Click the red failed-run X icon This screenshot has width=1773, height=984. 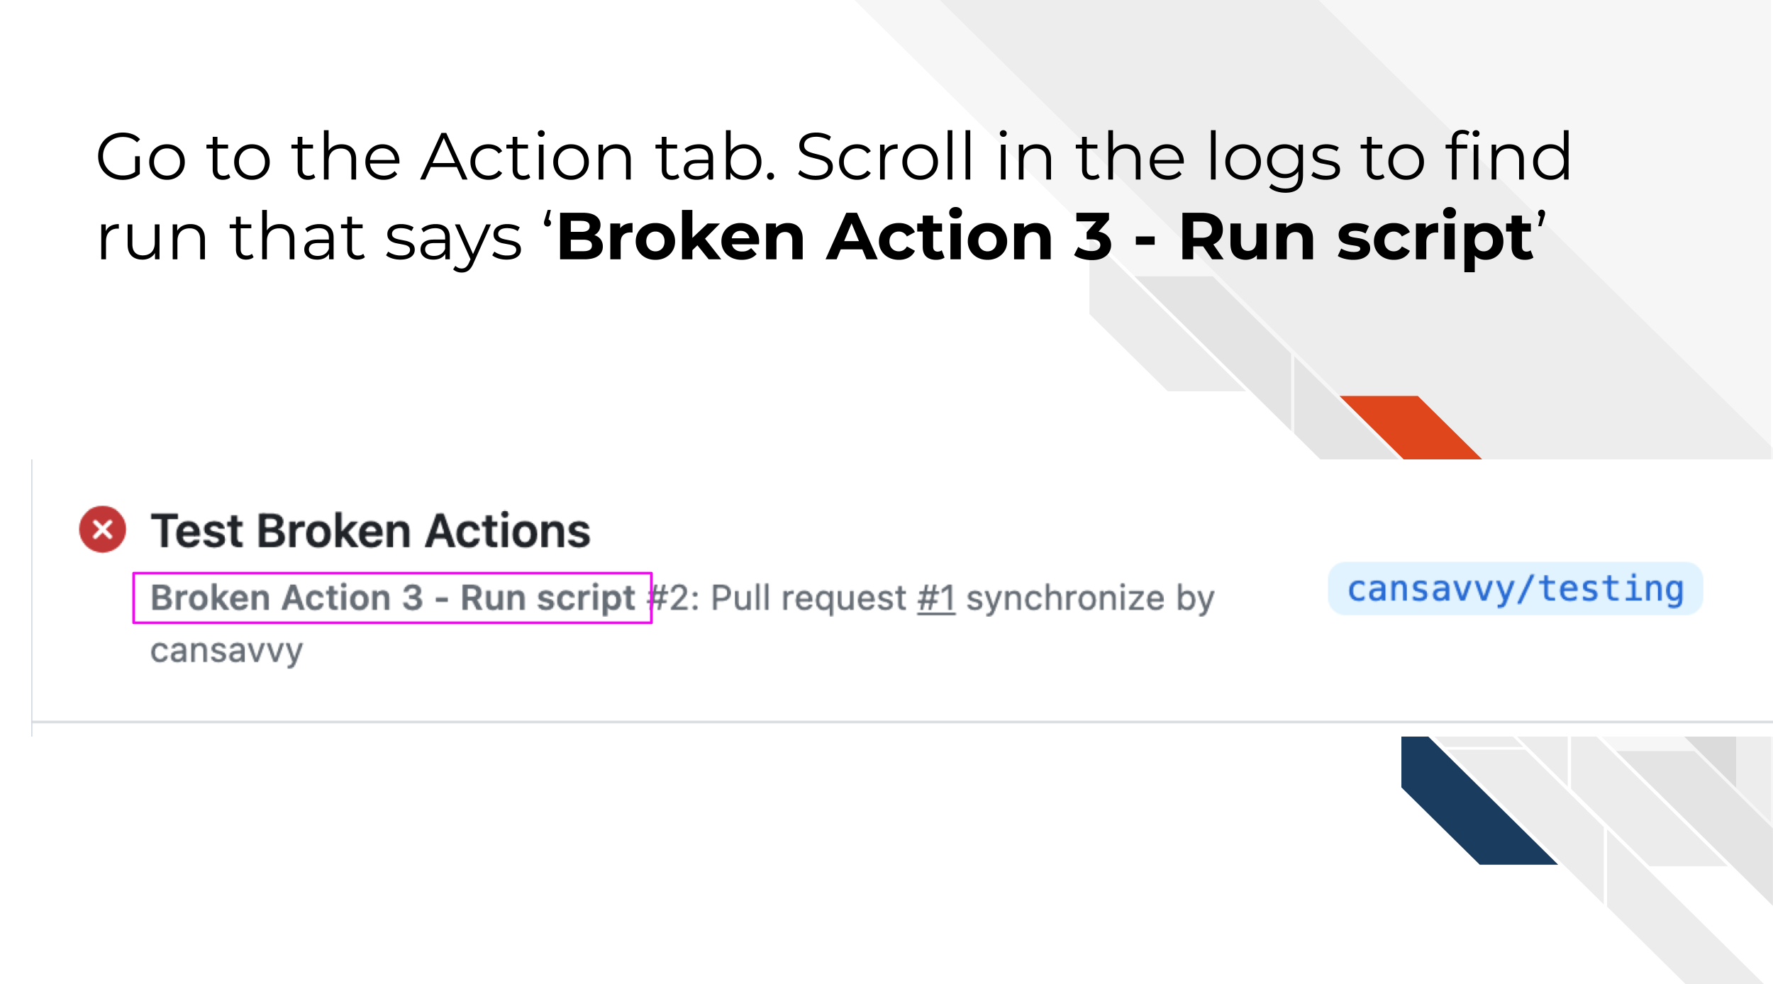pyautogui.click(x=102, y=529)
